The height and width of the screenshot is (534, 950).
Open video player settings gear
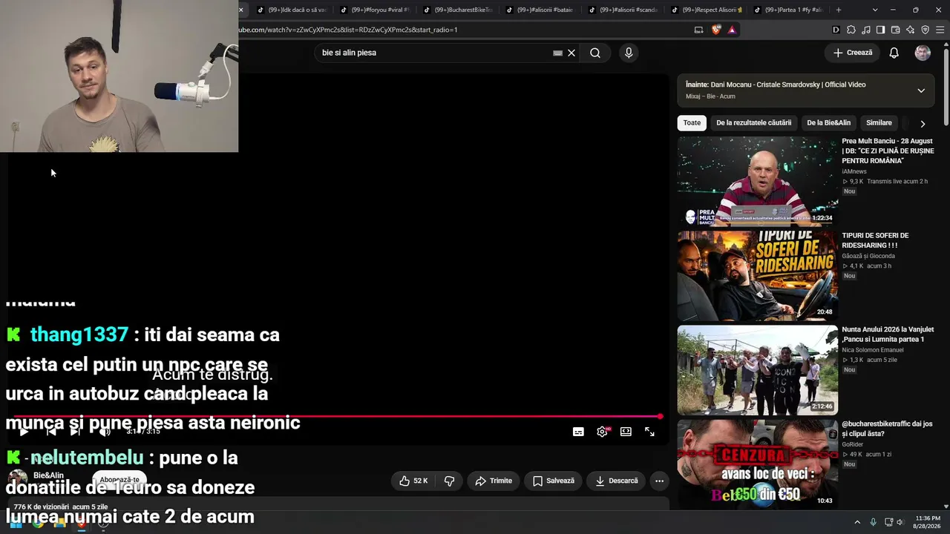(602, 432)
